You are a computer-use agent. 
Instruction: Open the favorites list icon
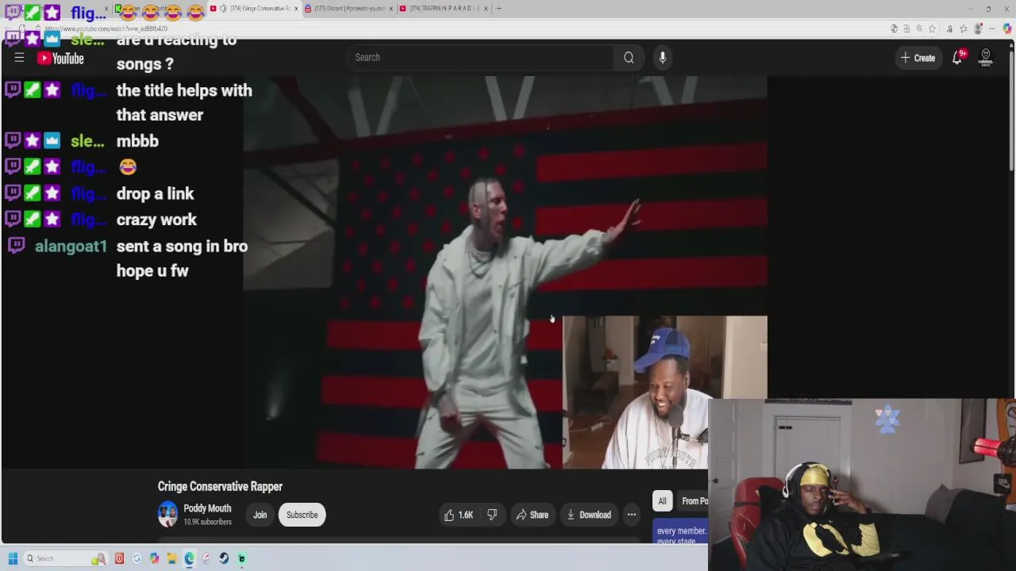tap(964, 29)
